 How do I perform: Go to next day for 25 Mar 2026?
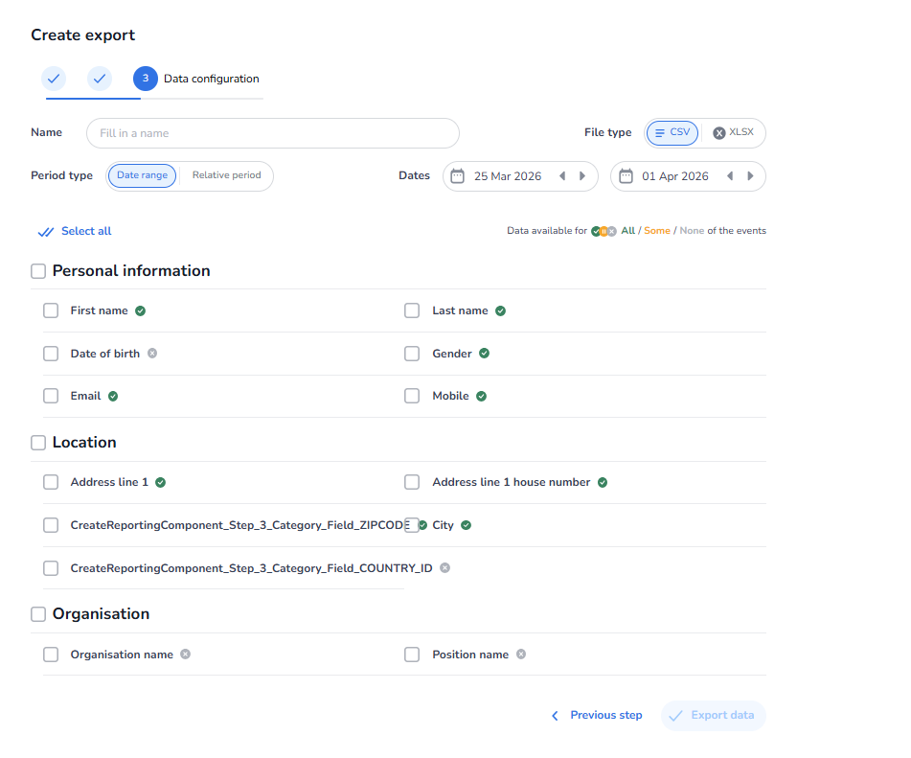[582, 176]
